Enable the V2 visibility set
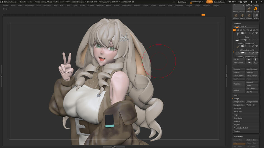 coord(238,30)
